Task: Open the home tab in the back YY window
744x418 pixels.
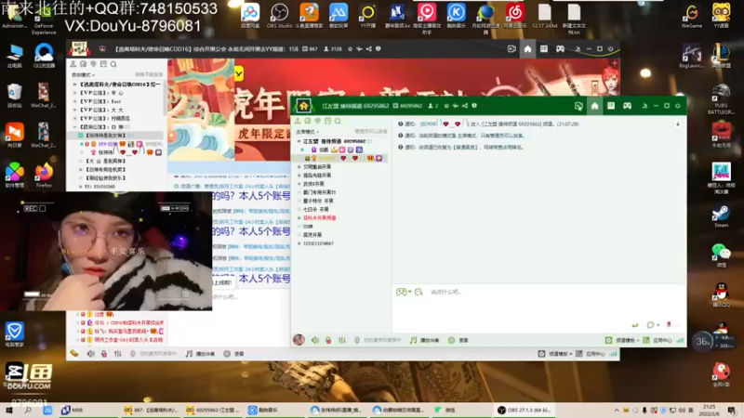Action: coord(527,49)
